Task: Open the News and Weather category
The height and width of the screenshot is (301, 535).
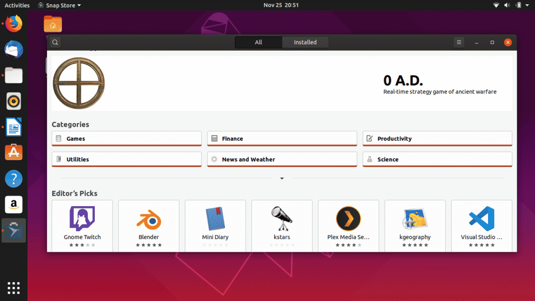Action: coord(282,159)
